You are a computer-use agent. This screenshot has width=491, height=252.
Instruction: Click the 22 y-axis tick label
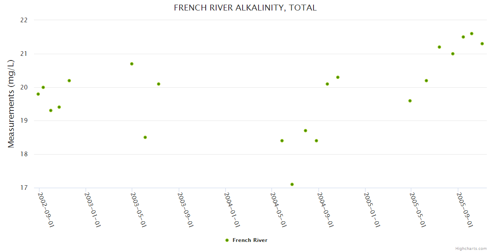[24, 20]
